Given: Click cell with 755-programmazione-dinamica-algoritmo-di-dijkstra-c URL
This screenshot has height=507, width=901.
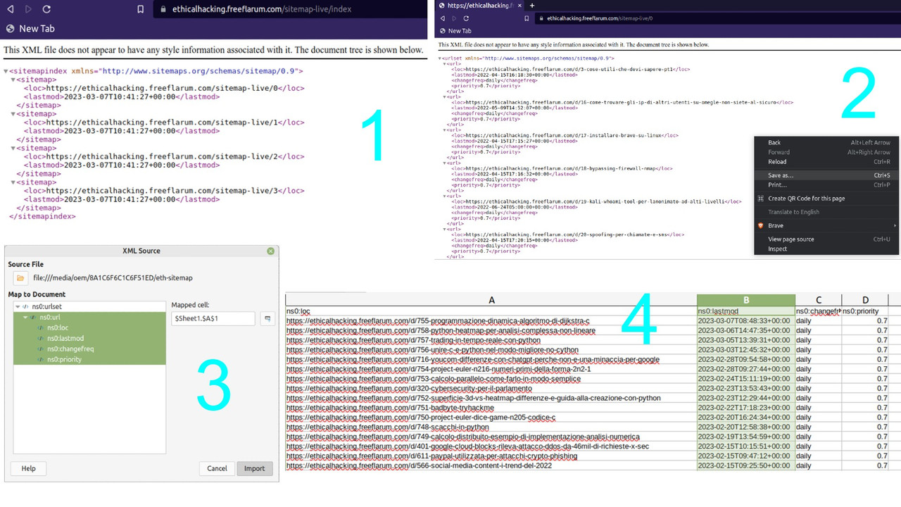Looking at the screenshot, I should [x=491, y=321].
